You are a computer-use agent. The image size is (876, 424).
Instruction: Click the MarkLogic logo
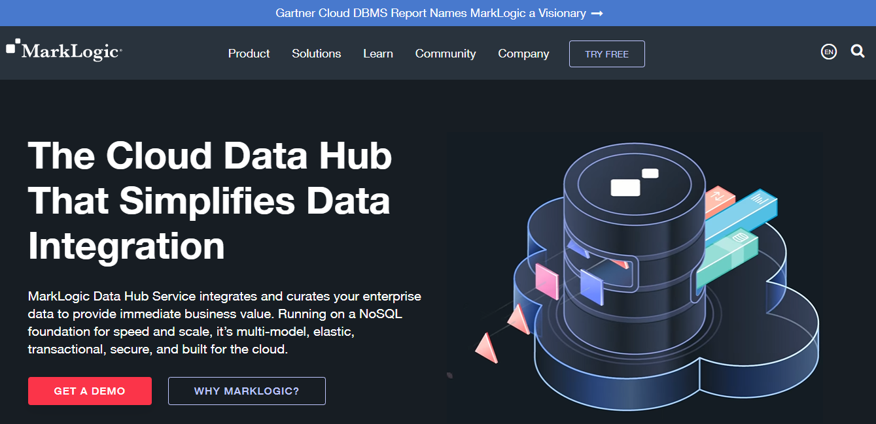click(64, 50)
